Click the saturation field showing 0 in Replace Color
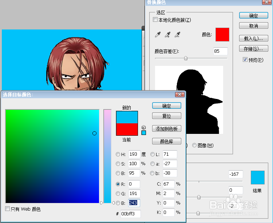The width and height of the screenshot is (273, 223). coord(236,190)
